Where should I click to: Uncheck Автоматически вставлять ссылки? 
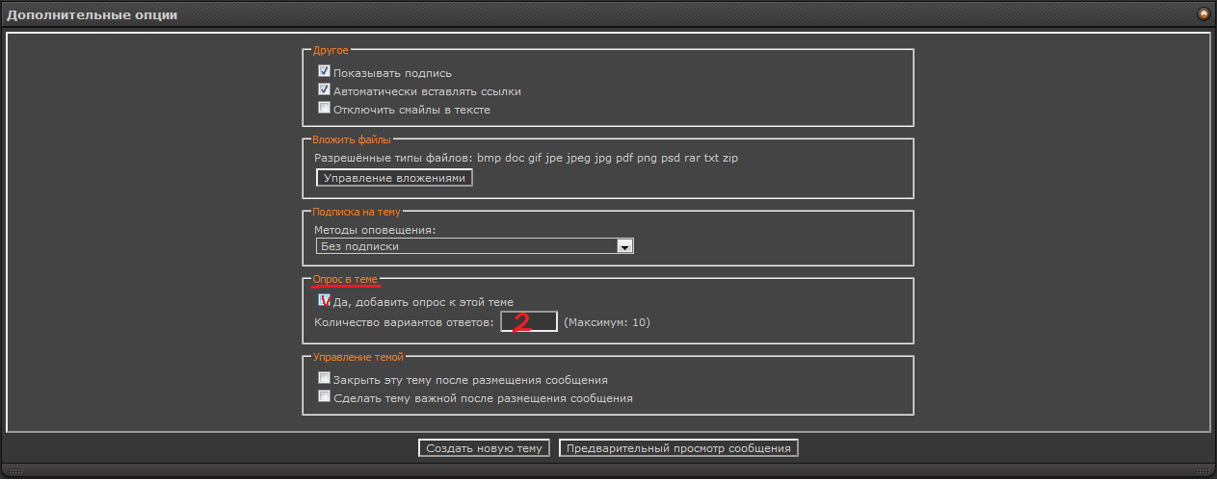pyautogui.click(x=325, y=90)
